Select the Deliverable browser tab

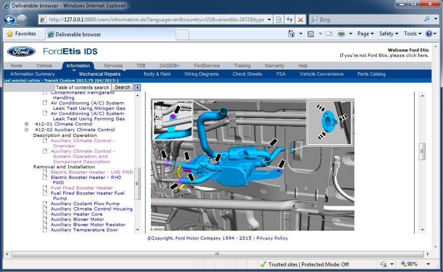(110, 35)
